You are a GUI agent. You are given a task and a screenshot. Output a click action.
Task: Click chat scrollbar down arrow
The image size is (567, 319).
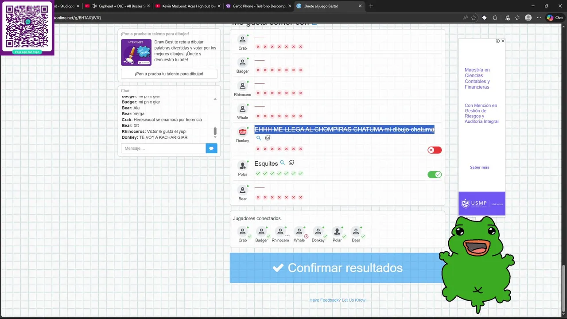click(215, 137)
